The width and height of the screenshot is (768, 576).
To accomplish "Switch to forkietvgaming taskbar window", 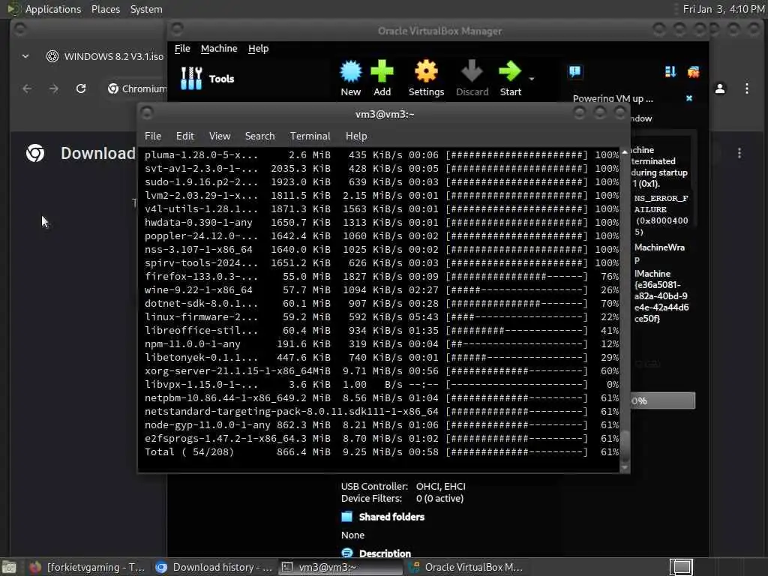I will point(87,567).
